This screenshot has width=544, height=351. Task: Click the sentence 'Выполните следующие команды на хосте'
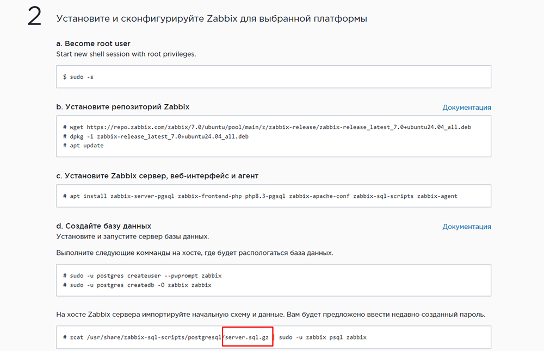point(195,253)
